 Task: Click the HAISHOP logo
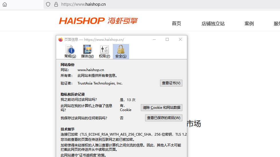[x=98, y=21]
